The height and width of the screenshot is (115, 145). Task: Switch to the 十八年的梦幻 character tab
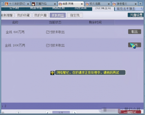[x=17, y=4]
